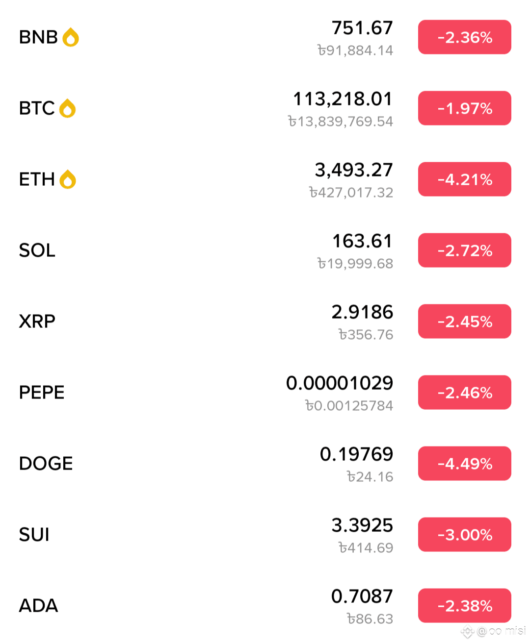Click the flame icon next to BNB

pyautogui.click(x=71, y=37)
